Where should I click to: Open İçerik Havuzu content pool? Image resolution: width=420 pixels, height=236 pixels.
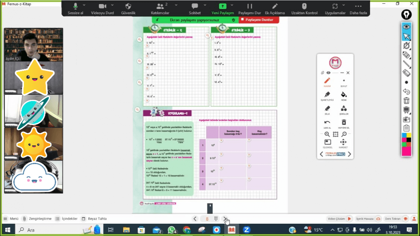pyautogui.click(x=368, y=218)
